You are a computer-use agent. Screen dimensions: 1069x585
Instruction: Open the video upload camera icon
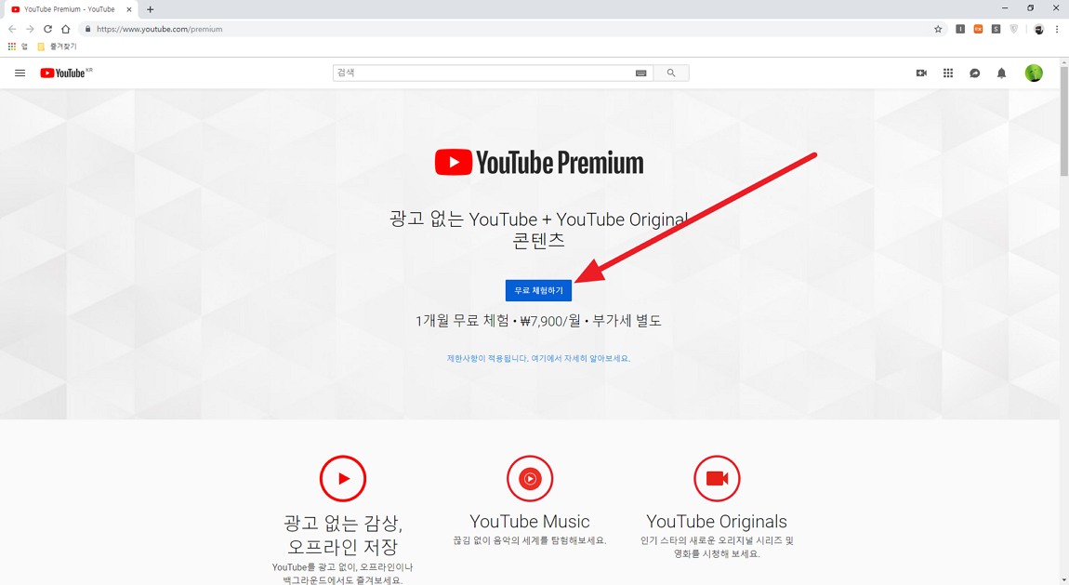pyautogui.click(x=921, y=73)
